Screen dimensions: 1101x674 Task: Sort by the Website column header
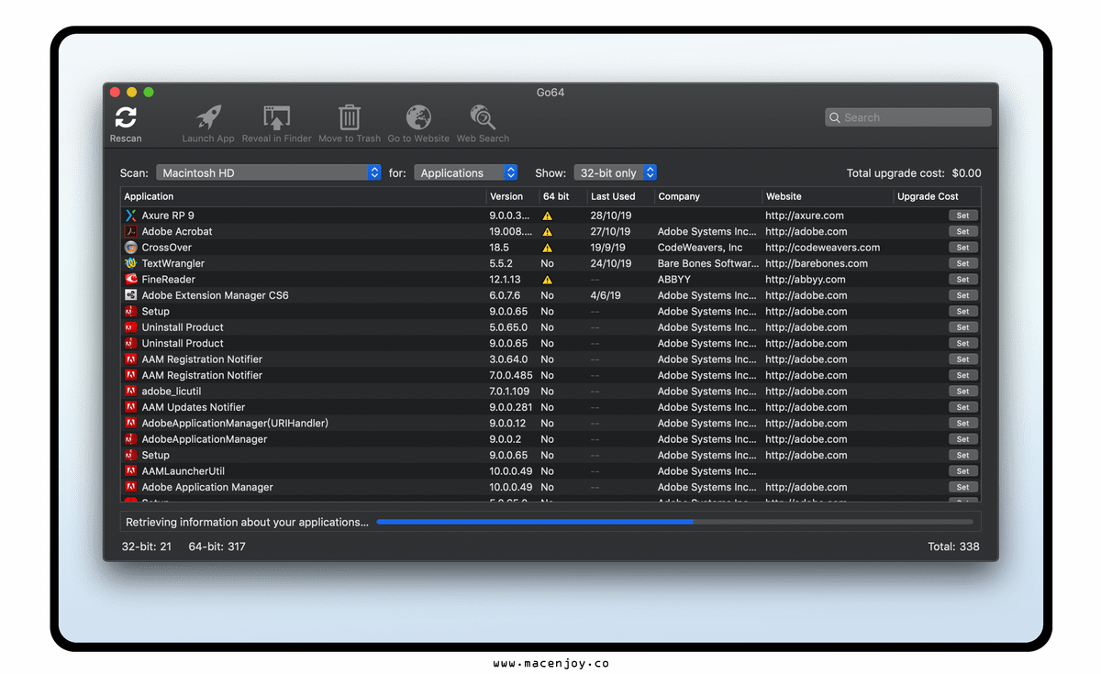click(828, 196)
